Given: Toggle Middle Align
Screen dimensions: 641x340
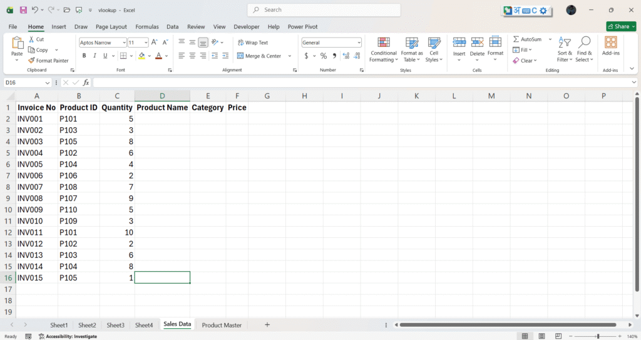Looking at the screenshot, I should click(x=192, y=42).
